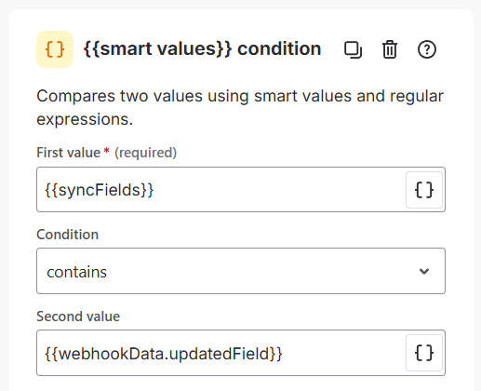Open help via question mark icon
The image size is (481, 391).
click(x=427, y=49)
